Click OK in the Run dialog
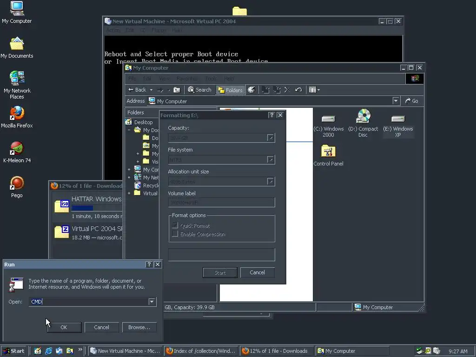 point(64,327)
